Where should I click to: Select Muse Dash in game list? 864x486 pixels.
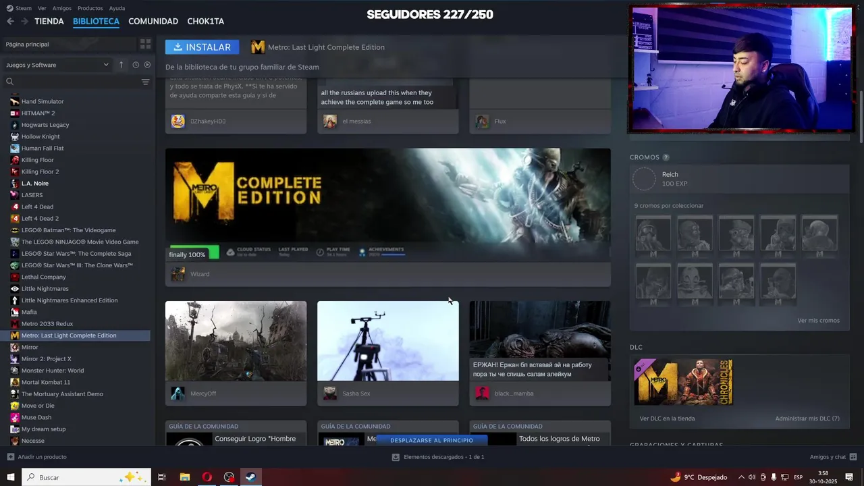[x=36, y=417]
